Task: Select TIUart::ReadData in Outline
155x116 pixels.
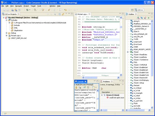Action: pyautogui.click(x=140, y=55)
